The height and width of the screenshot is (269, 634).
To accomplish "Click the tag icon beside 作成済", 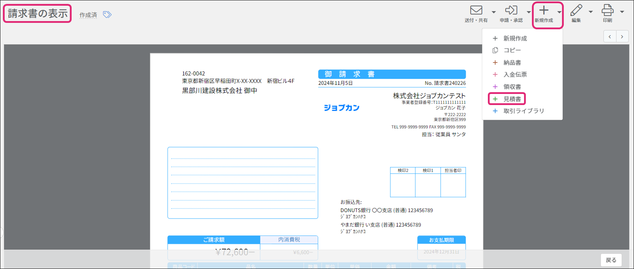I will click(107, 15).
